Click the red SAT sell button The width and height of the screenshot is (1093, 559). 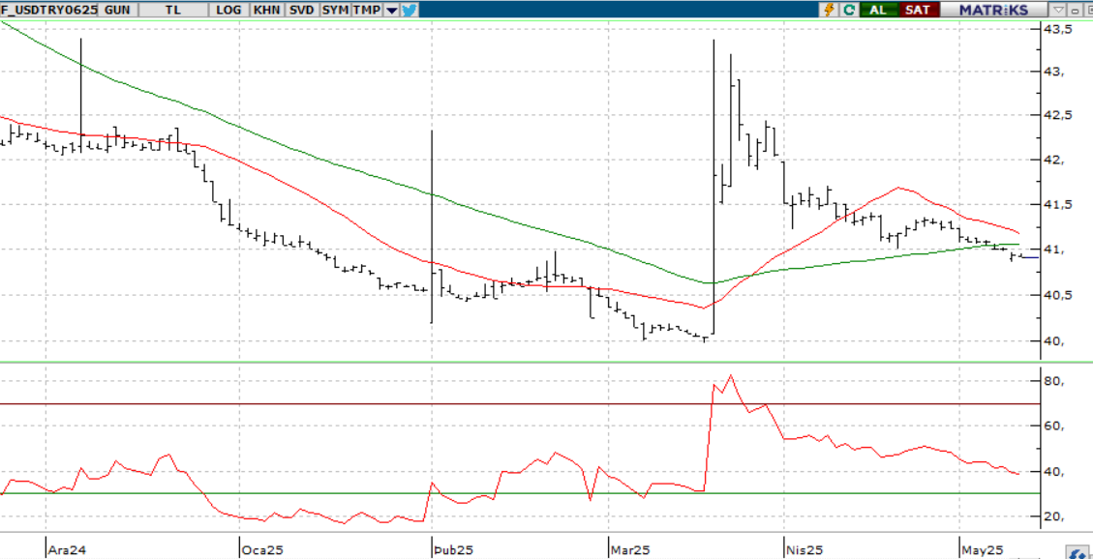pos(918,10)
